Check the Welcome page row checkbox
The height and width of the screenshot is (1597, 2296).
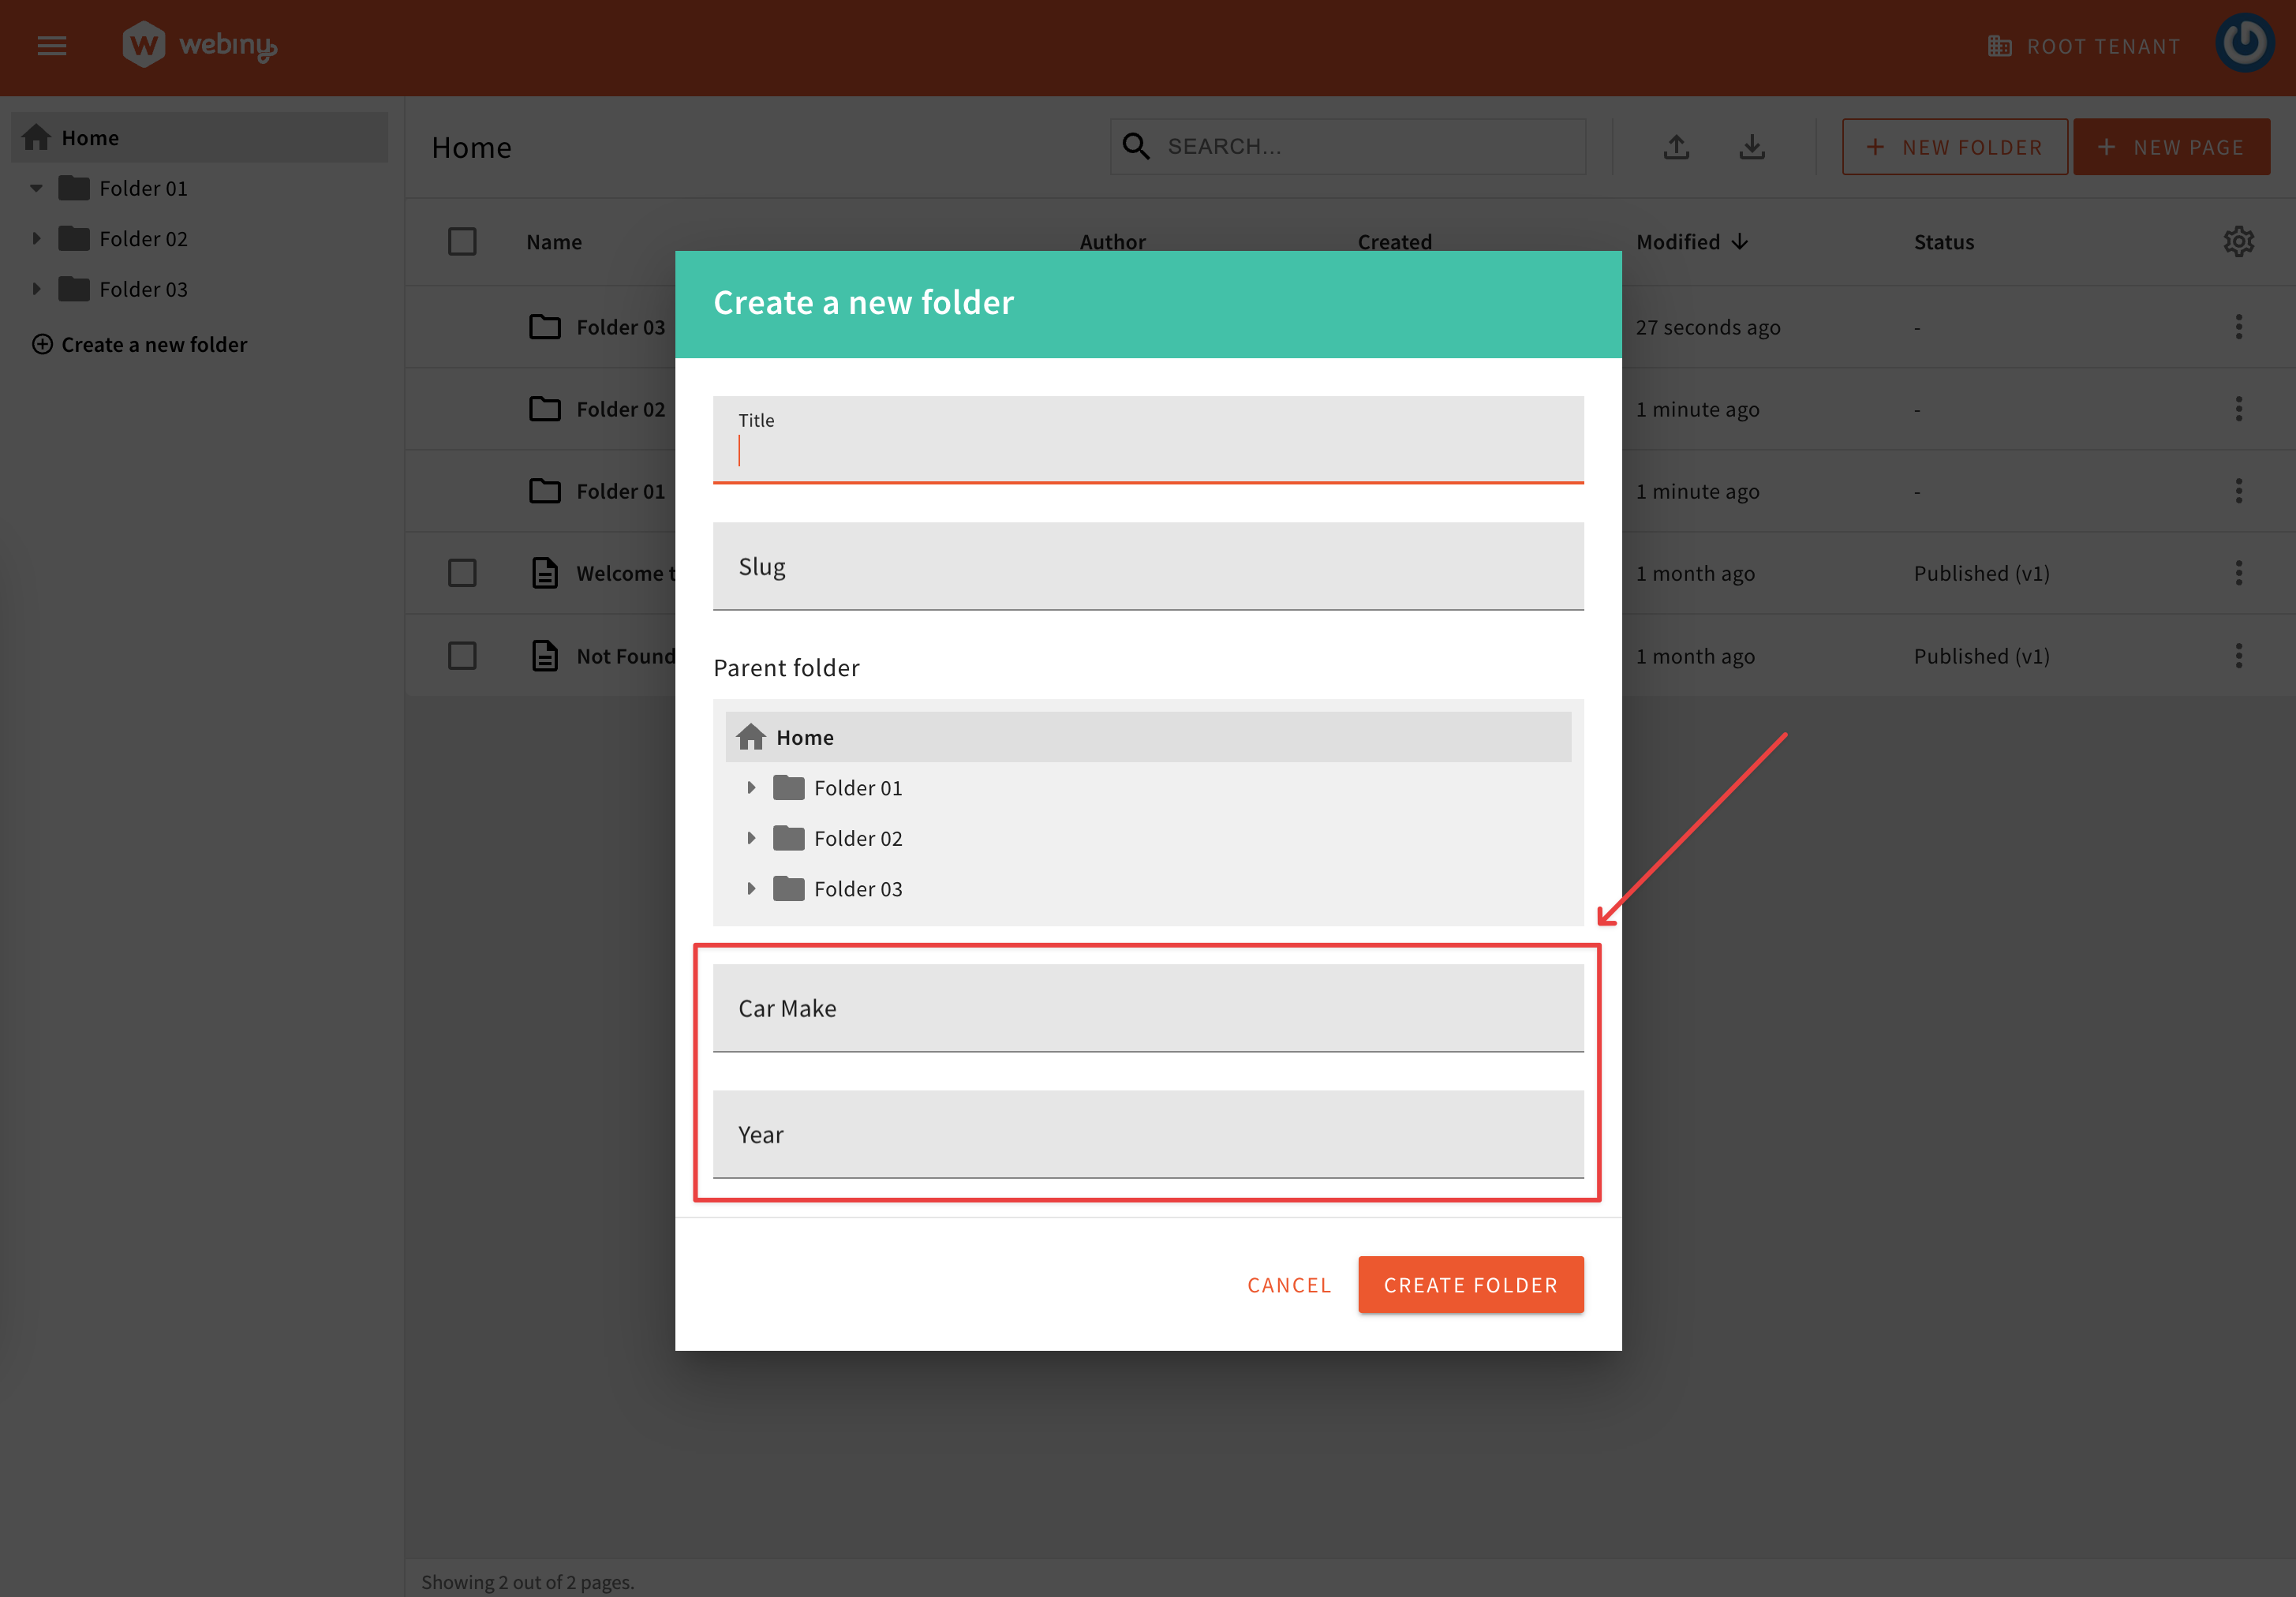point(462,573)
